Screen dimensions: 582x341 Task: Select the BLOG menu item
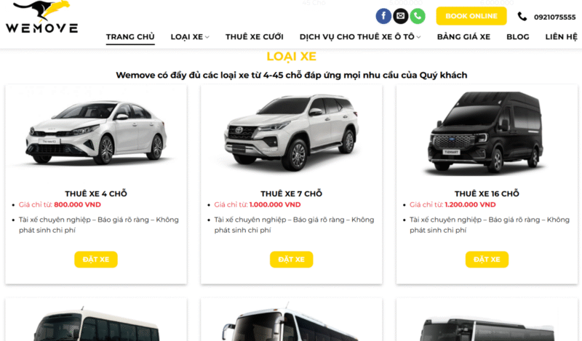pyautogui.click(x=518, y=37)
